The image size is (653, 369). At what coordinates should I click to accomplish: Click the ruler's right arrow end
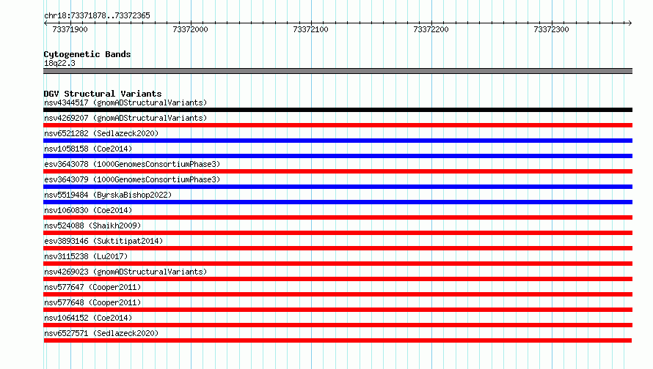click(630, 23)
